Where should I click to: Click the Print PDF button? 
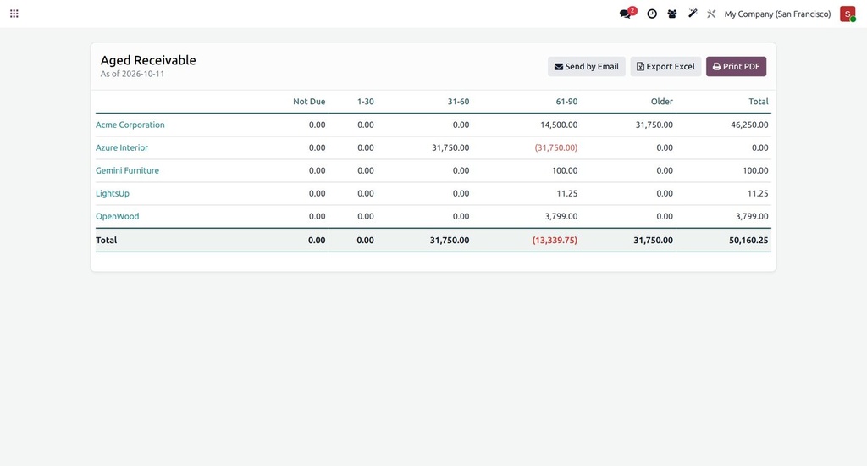(736, 66)
